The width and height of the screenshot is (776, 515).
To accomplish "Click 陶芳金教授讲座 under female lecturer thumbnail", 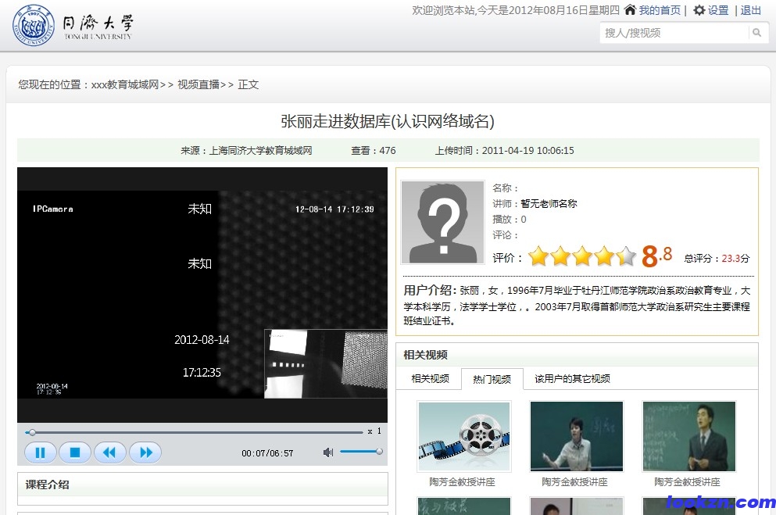I will click(574, 482).
